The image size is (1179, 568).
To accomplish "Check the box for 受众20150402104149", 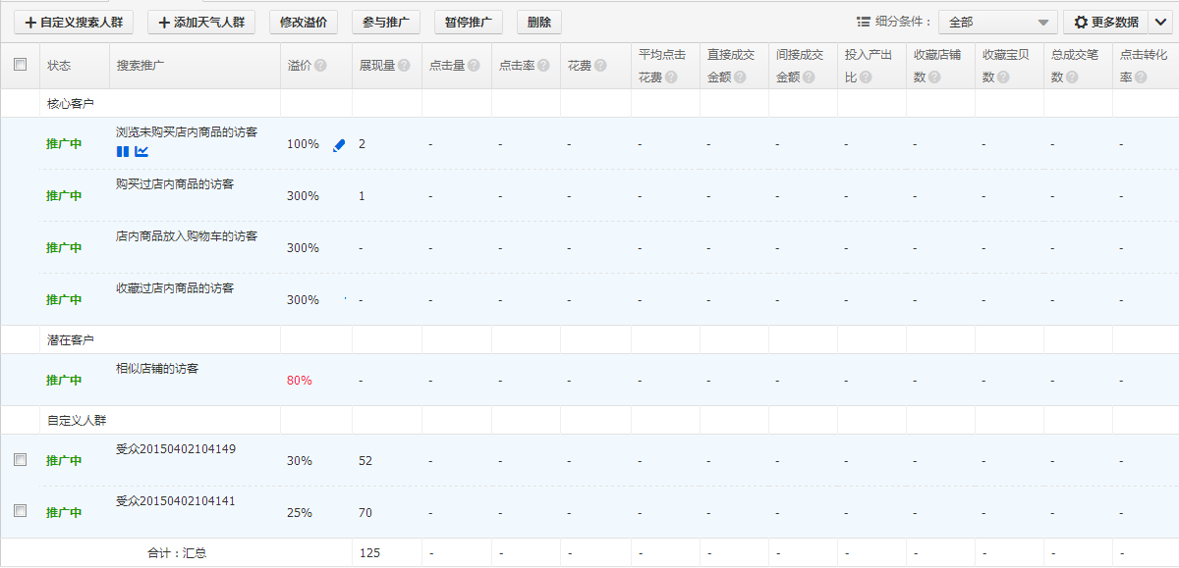I will (x=20, y=459).
